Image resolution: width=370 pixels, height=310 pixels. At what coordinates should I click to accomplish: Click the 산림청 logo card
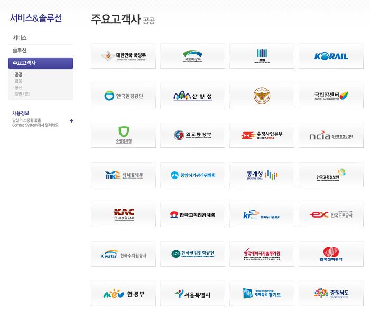[192, 96]
